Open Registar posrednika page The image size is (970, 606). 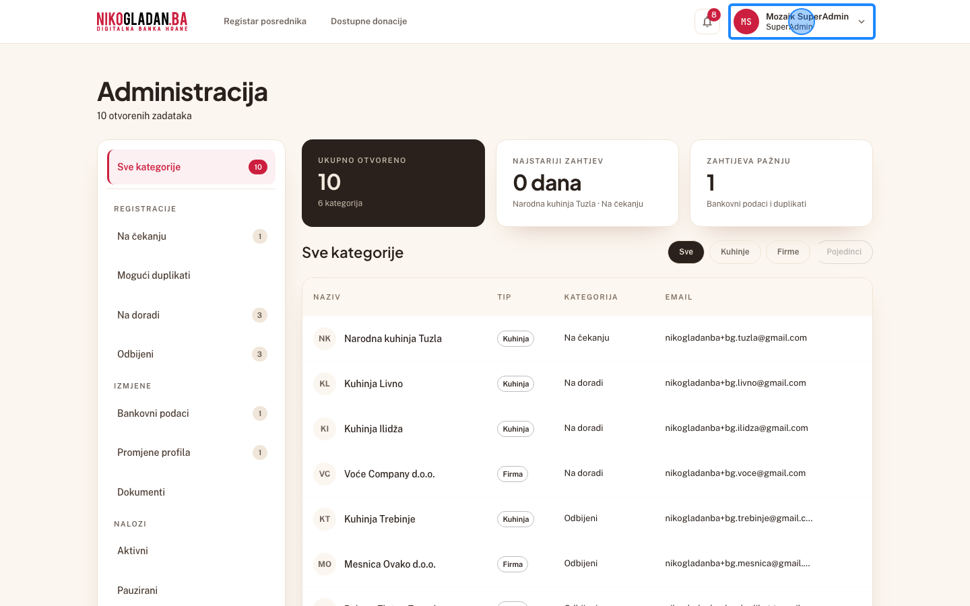point(265,22)
